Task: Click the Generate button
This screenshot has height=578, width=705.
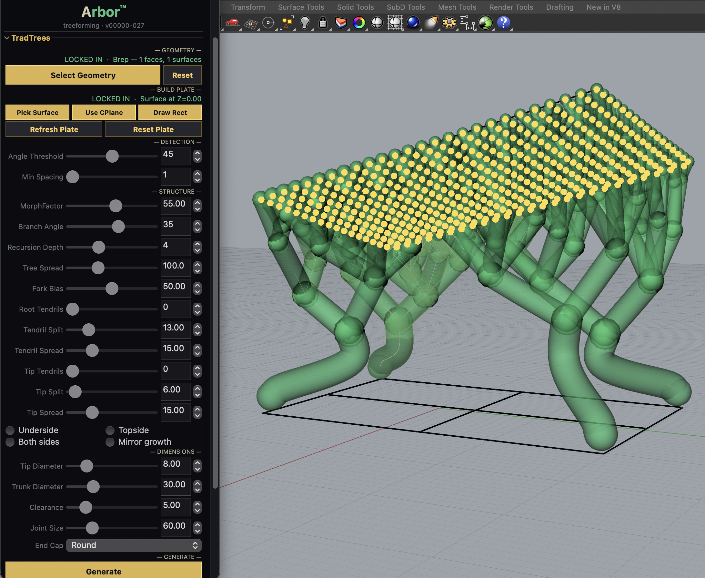Action: tap(104, 571)
